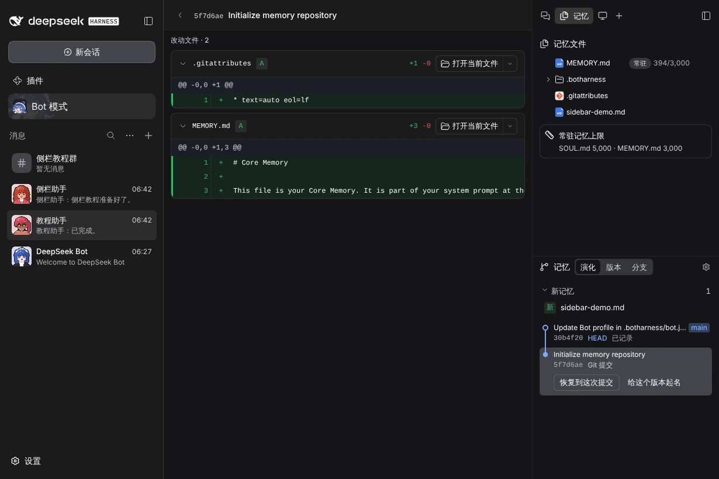This screenshot has height=479, width=719.
Task: Search messages with the magnifier icon
Action: 111,136
